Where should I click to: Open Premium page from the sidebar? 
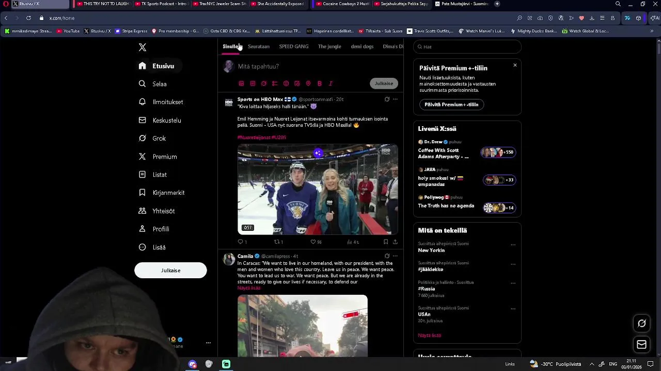pos(158,157)
